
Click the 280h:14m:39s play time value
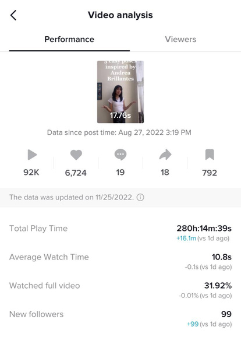coord(204,229)
